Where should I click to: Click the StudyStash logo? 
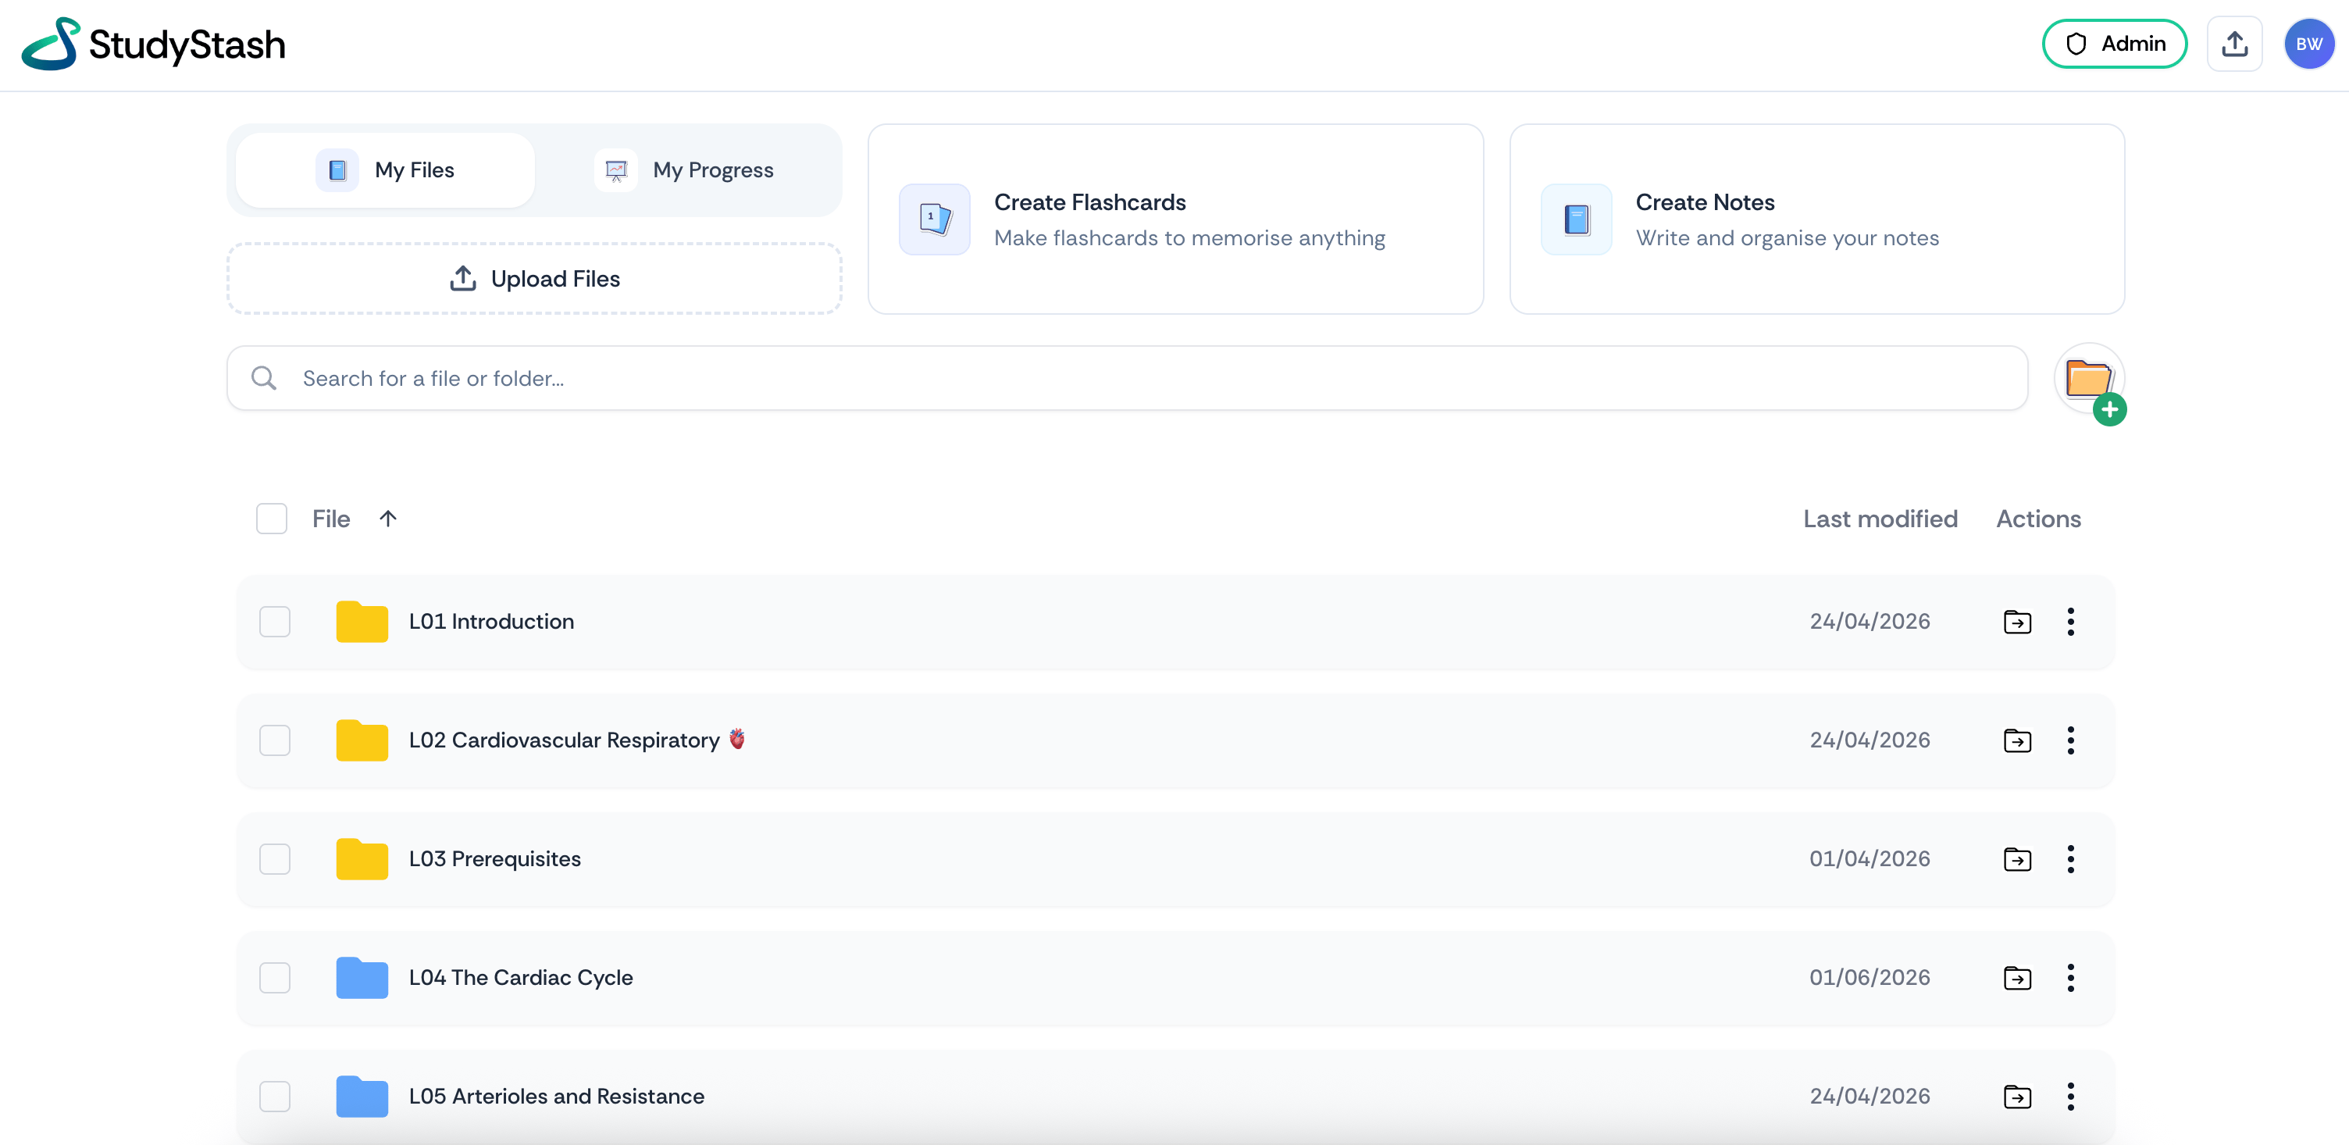[153, 44]
